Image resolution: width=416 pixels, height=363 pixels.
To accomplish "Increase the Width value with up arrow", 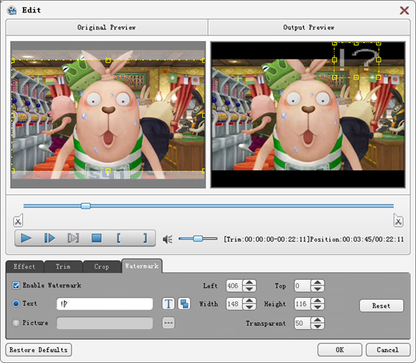I will 249,301.
